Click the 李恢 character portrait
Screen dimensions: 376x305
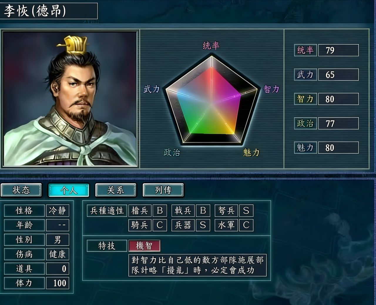tap(70, 98)
